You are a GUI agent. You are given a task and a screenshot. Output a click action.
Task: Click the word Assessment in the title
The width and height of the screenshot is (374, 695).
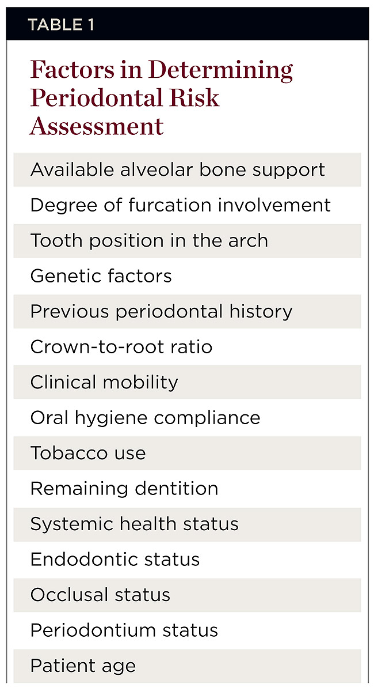(x=97, y=125)
